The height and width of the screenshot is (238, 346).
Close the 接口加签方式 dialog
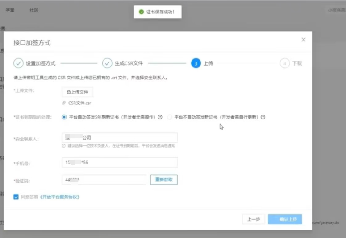click(x=304, y=40)
